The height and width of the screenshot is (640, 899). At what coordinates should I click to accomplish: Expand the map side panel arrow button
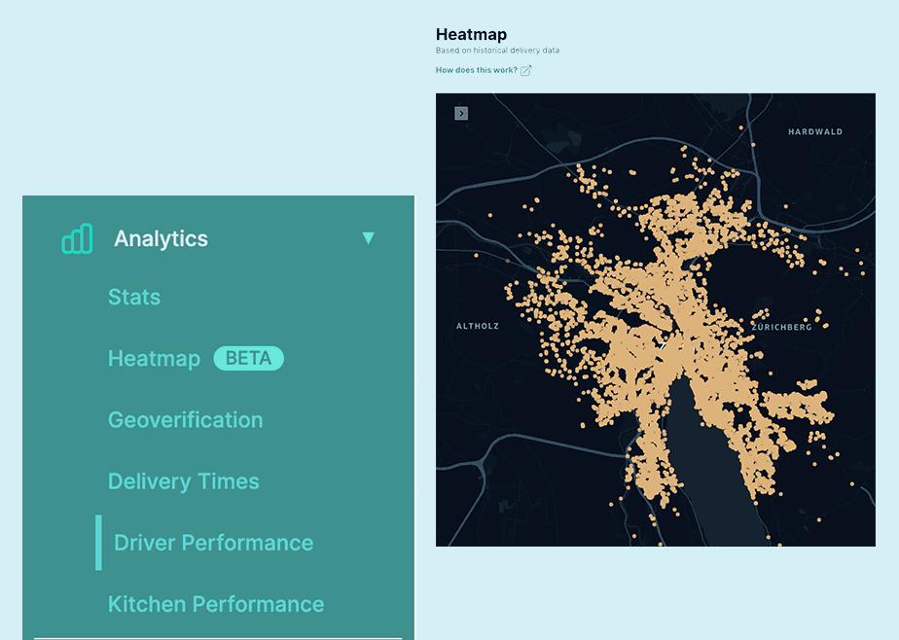pyautogui.click(x=461, y=114)
